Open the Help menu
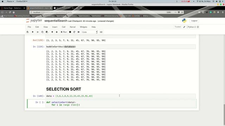Screen dimensions: 225x126 tap(94, 27)
